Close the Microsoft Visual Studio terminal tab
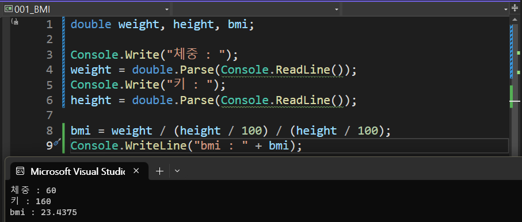 click(136, 171)
